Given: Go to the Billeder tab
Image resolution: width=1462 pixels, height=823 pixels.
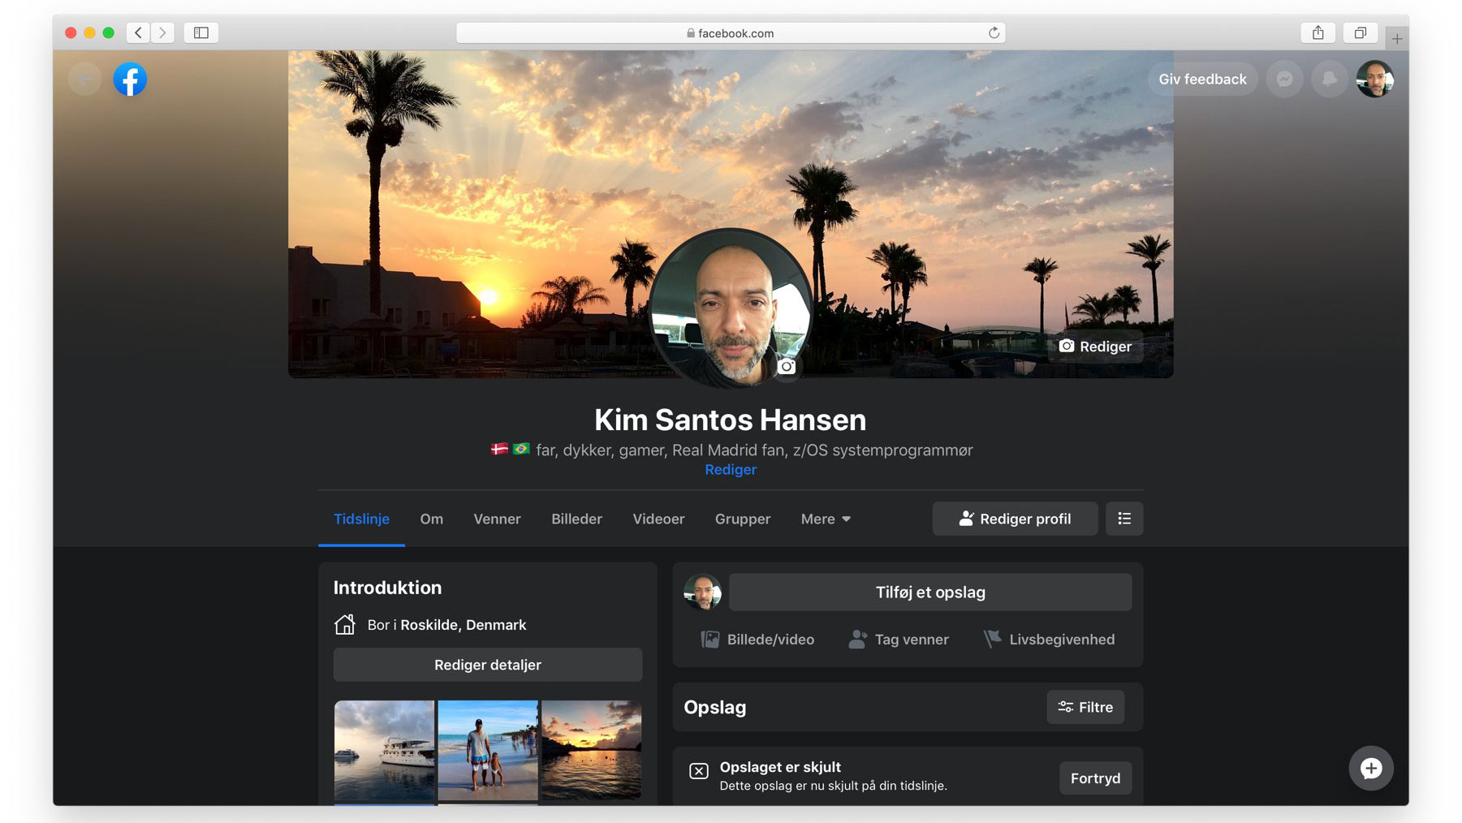Looking at the screenshot, I should click(x=576, y=519).
